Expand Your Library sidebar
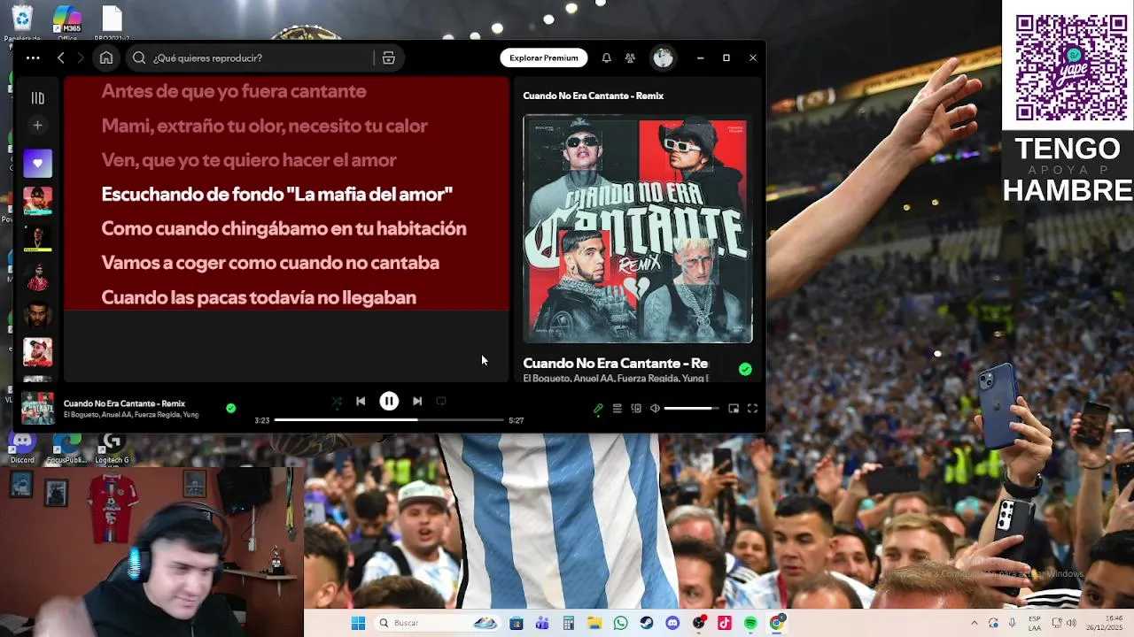The width and height of the screenshot is (1134, 637). 37,98
